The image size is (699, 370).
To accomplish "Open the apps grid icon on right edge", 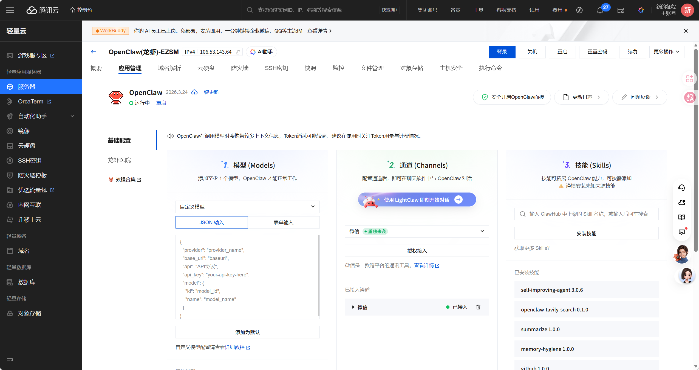I will click(689, 79).
